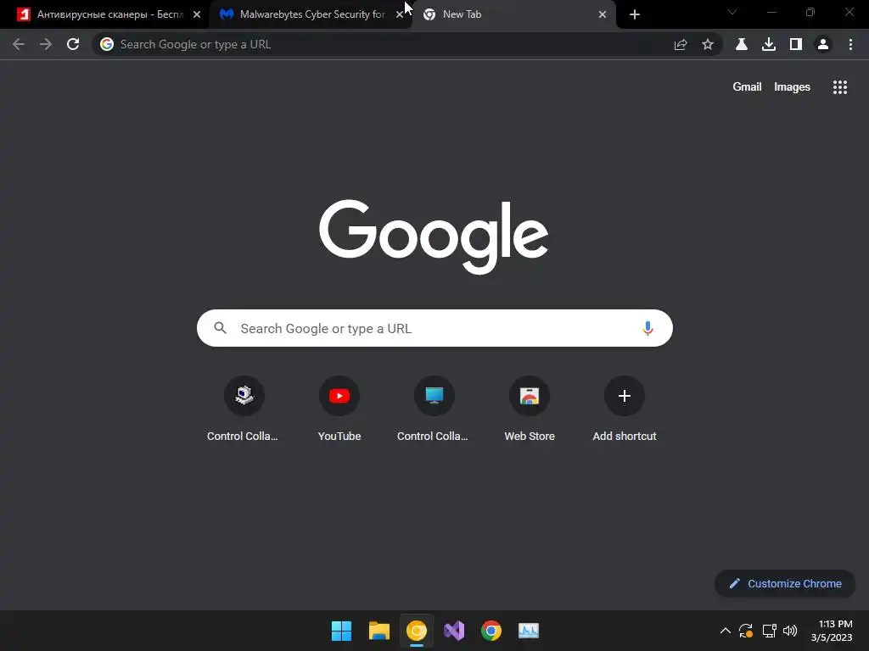Open the YouTube shortcut

(339, 409)
